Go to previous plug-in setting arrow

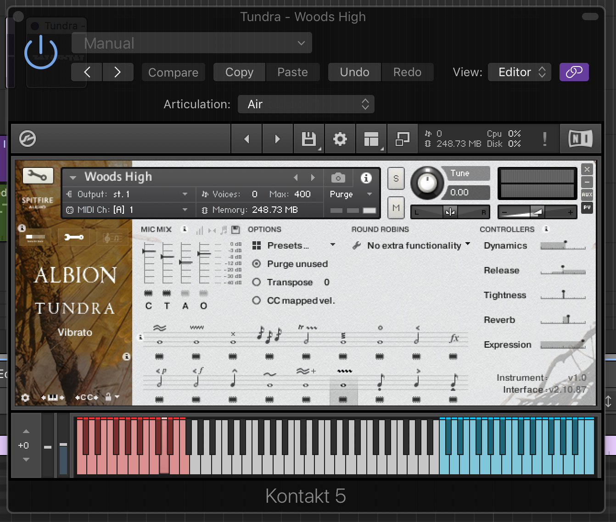(x=87, y=72)
